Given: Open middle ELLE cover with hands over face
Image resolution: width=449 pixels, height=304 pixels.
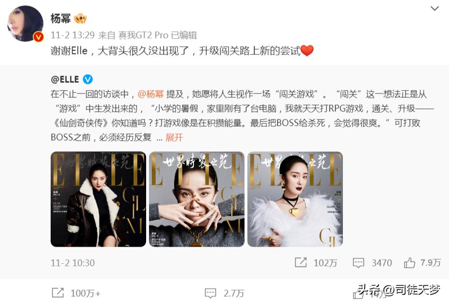Looking at the screenshot, I should 197,199.
